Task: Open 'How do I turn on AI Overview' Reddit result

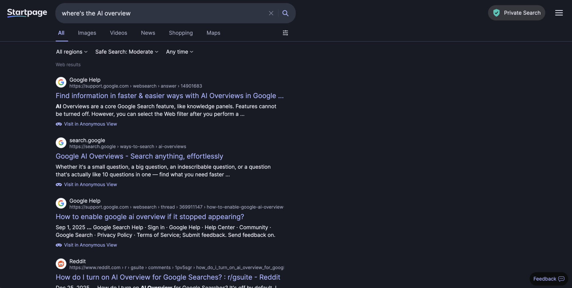Action: (168, 277)
